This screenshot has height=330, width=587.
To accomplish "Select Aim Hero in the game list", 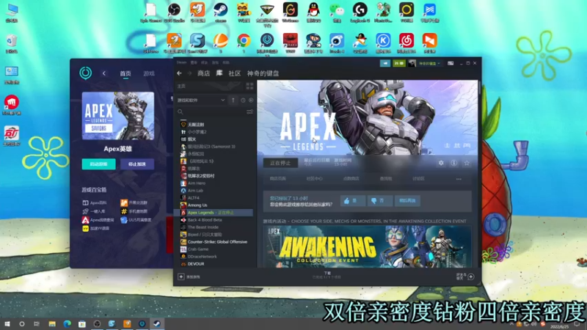I will coord(197,183).
